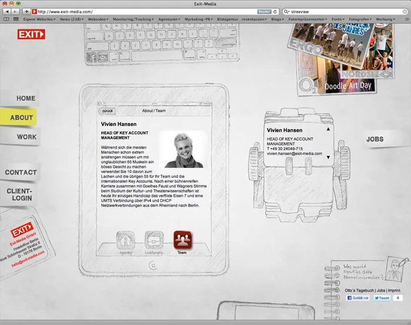Viewport: 411px width, 325px height.
Task: Click the zurück back button
Action: [107, 110]
